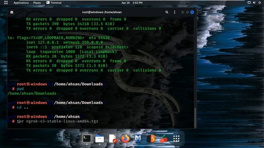Launch Firefox from the dock

point(125,139)
